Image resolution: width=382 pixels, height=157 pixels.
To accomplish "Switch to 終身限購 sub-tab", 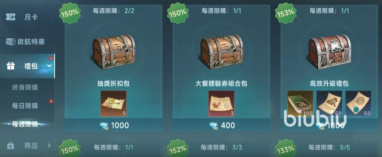I will (25, 88).
